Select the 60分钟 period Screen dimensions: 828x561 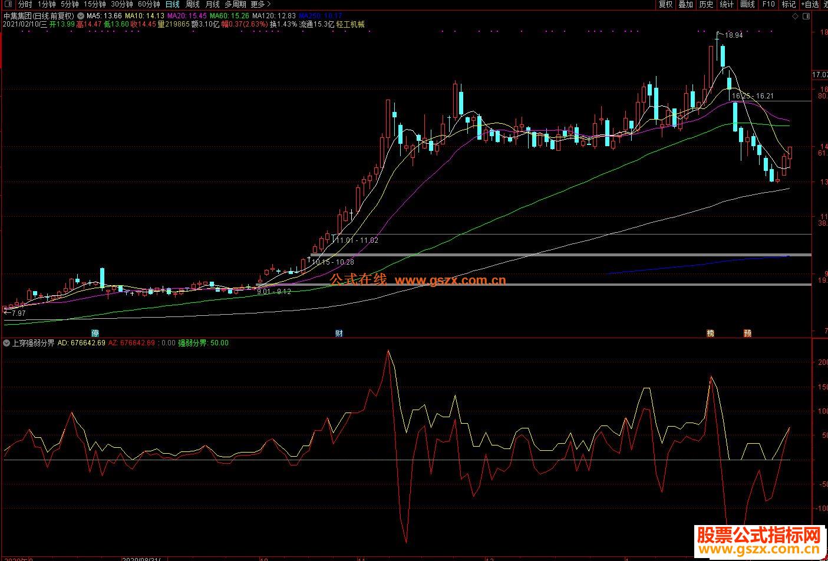(149, 4)
